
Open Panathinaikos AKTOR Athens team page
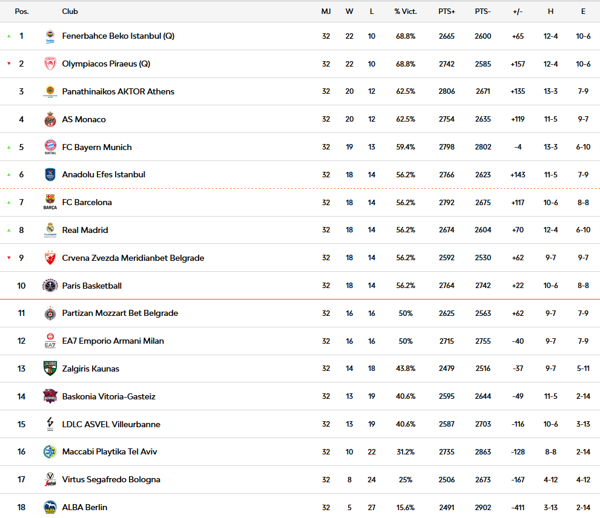pos(118,92)
